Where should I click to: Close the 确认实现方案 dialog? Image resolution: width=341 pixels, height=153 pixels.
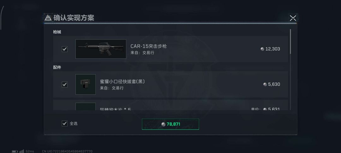[293, 18]
